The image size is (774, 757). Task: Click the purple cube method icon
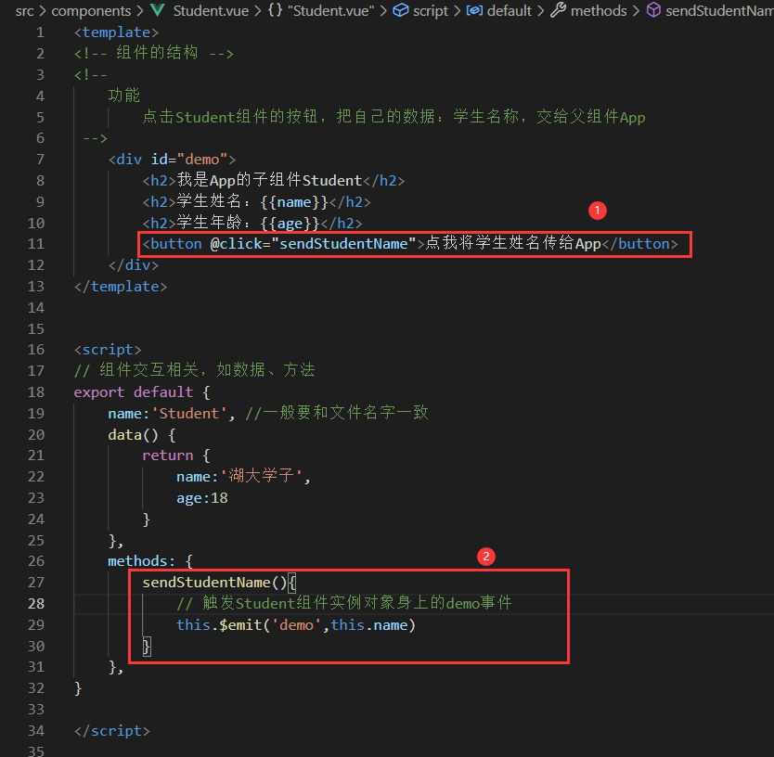click(653, 10)
